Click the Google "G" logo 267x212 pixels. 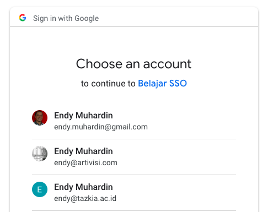tap(23, 18)
